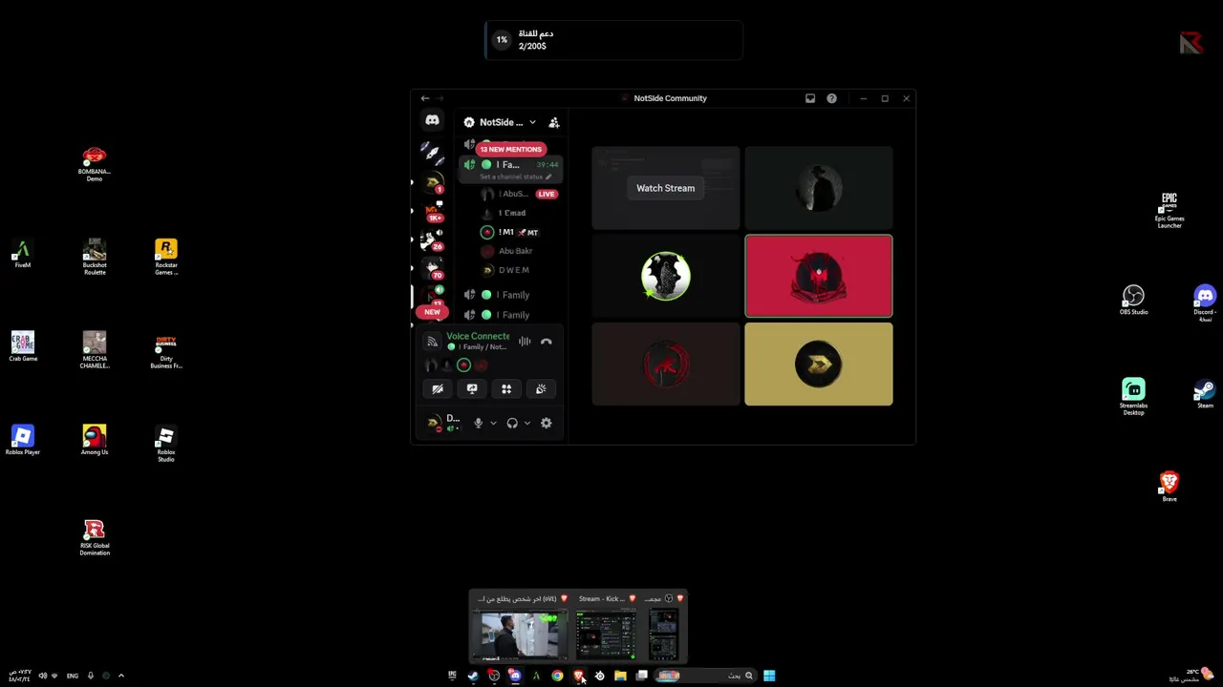
Task: Open the Windows Start menu
Action: click(x=769, y=676)
